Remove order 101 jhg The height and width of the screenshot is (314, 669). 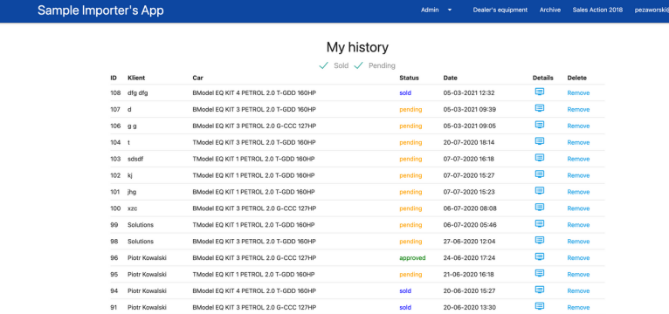point(578,192)
